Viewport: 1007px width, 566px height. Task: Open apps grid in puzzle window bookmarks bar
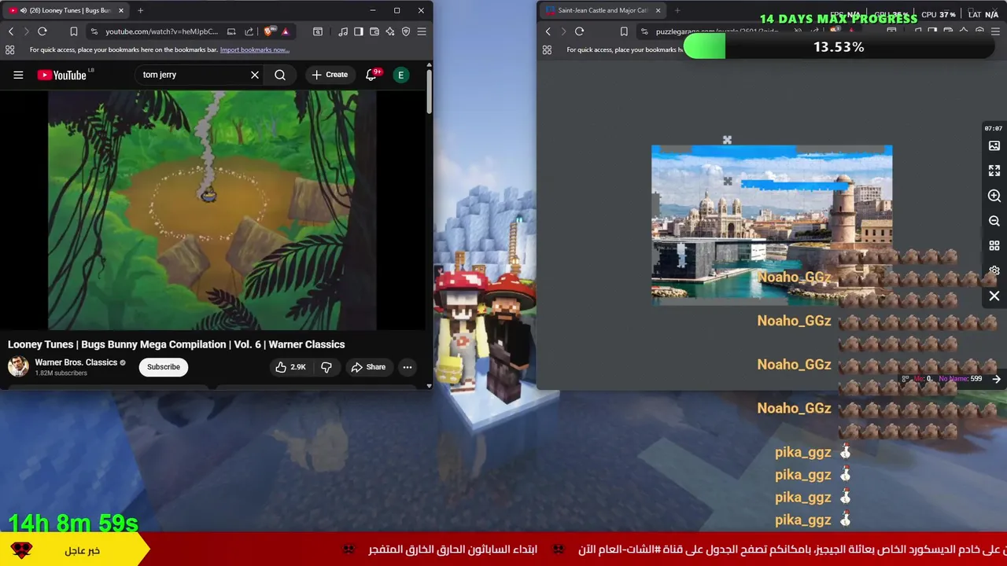[547, 50]
